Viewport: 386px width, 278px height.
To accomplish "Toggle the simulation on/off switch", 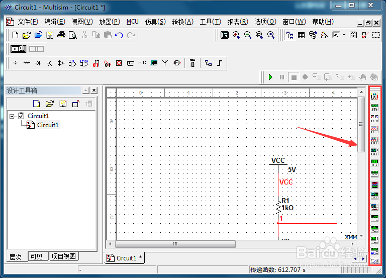I will click(18, 49).
